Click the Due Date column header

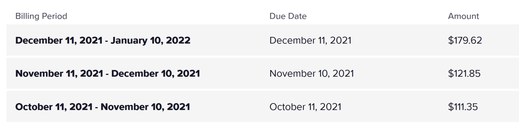(x=288, y=16)
